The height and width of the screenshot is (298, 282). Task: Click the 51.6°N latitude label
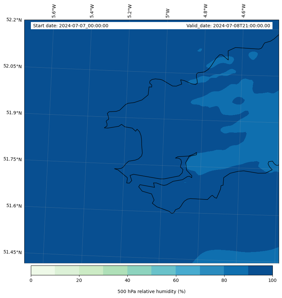coord(14,206)
